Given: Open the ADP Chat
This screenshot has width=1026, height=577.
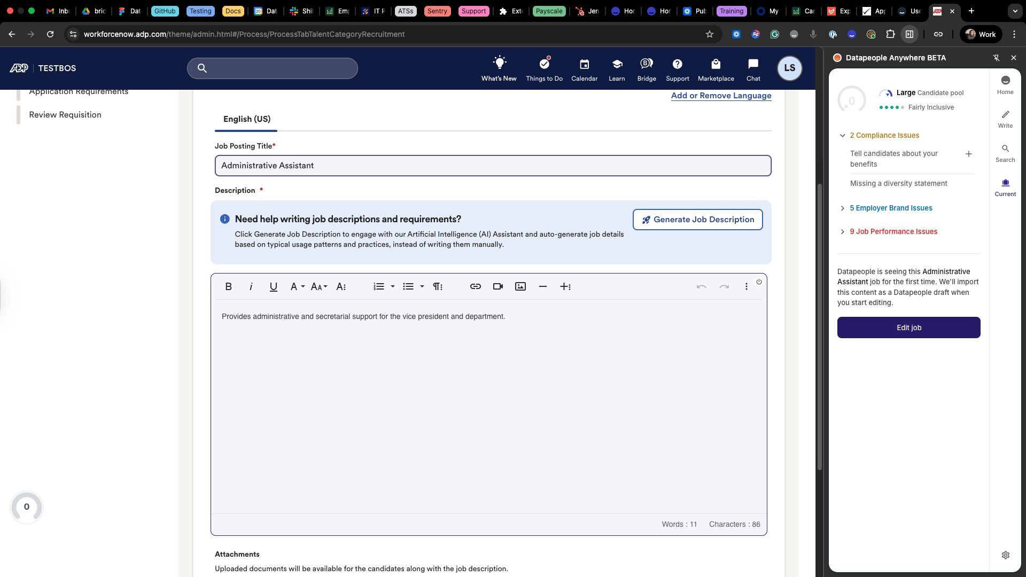Looking at the screenshot, I should 753,68.
